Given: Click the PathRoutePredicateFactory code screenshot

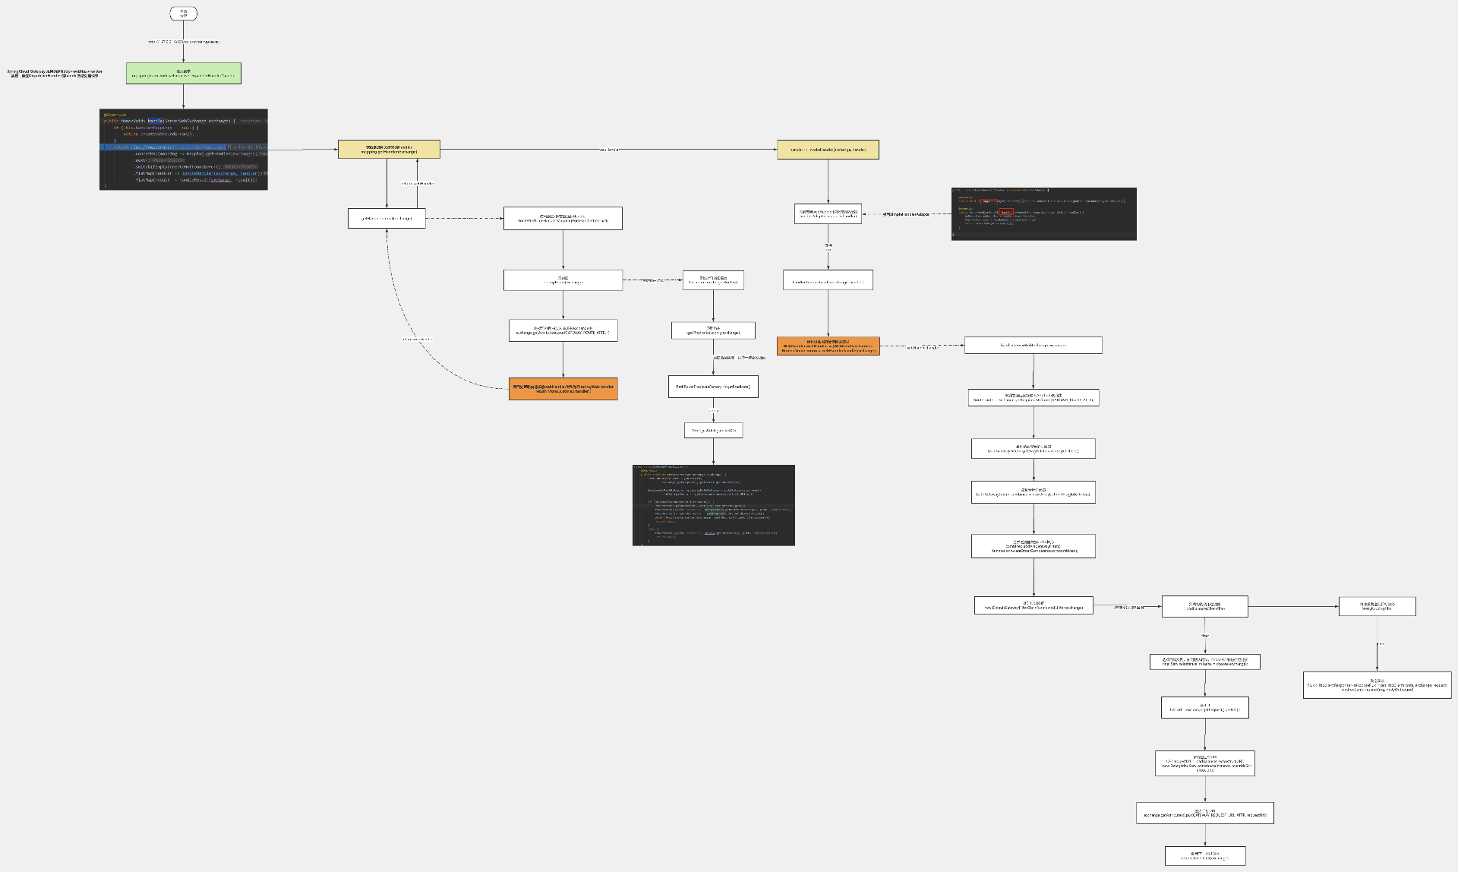Looking at the screenshot, I should (x=713, y=505).
